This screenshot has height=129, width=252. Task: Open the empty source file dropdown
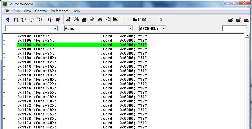coord(55,29)
